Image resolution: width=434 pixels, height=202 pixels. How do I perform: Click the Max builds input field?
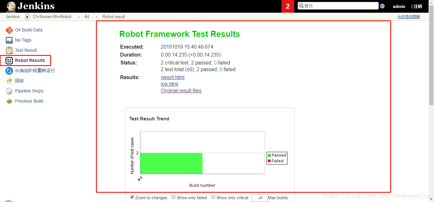pyautogui.click(x=260, y=198)
